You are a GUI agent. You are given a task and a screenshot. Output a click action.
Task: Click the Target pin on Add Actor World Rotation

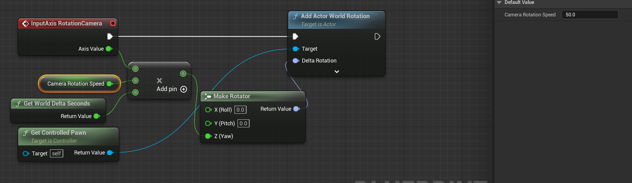[x=296, y=49]
